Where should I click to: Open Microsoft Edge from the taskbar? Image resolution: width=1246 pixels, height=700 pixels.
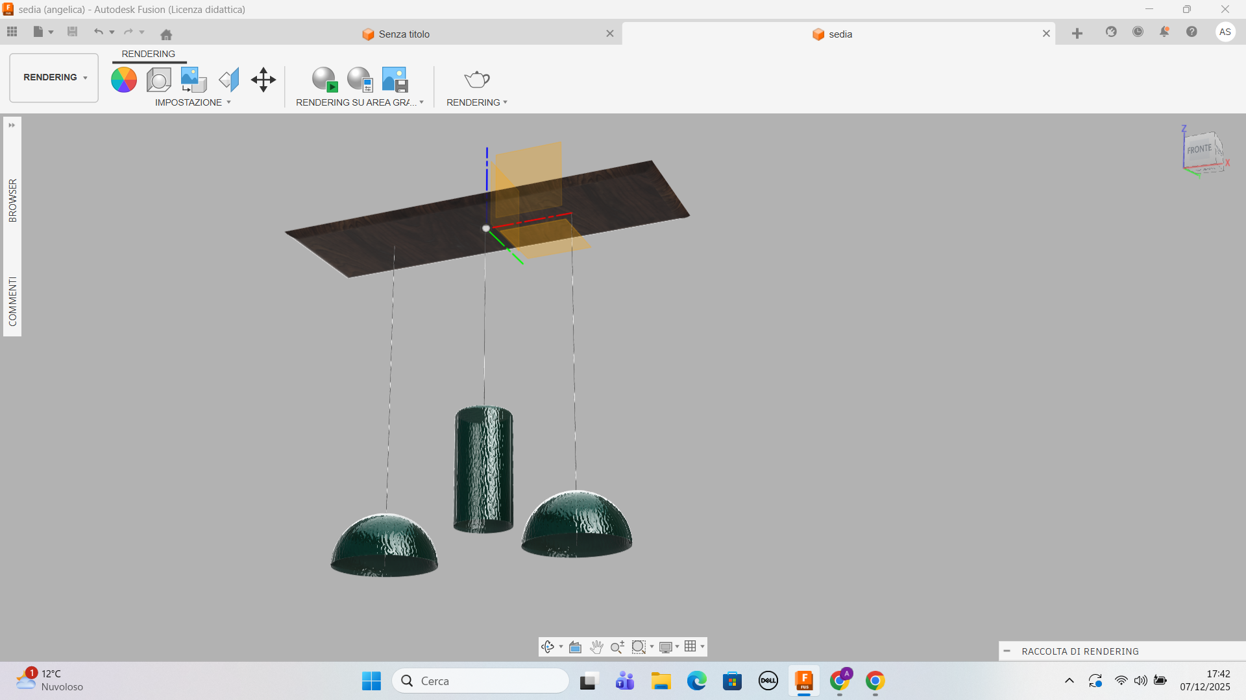[x=696, y=681]
